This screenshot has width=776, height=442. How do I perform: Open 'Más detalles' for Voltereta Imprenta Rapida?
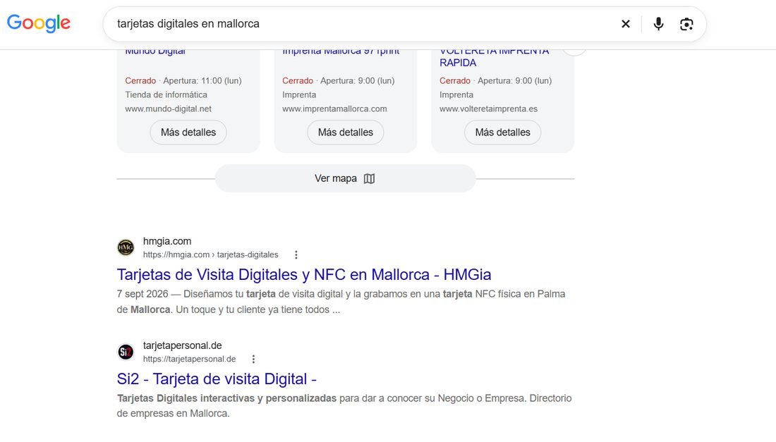point(502,133)
